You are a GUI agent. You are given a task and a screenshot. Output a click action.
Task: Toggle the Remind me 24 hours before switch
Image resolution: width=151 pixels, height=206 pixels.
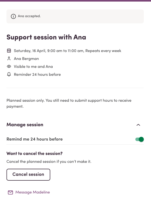140,139
